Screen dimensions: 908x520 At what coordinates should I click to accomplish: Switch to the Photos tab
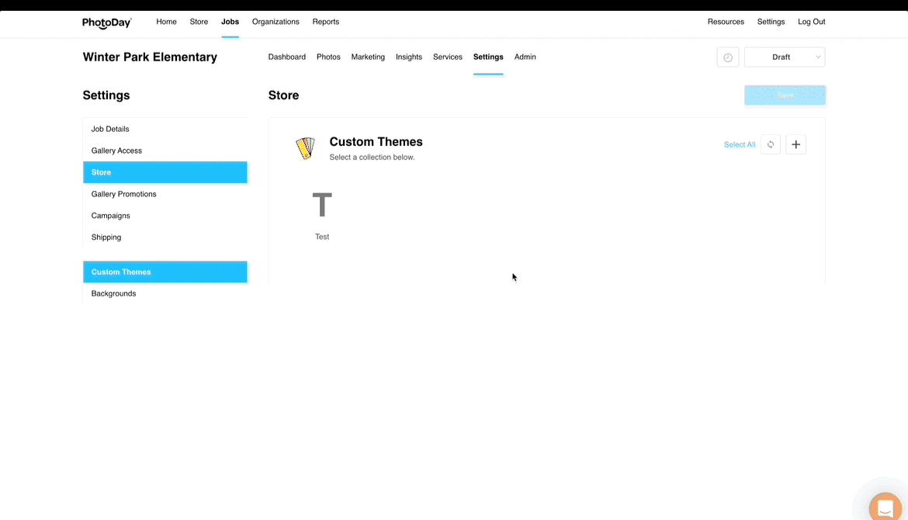point(328,57)
